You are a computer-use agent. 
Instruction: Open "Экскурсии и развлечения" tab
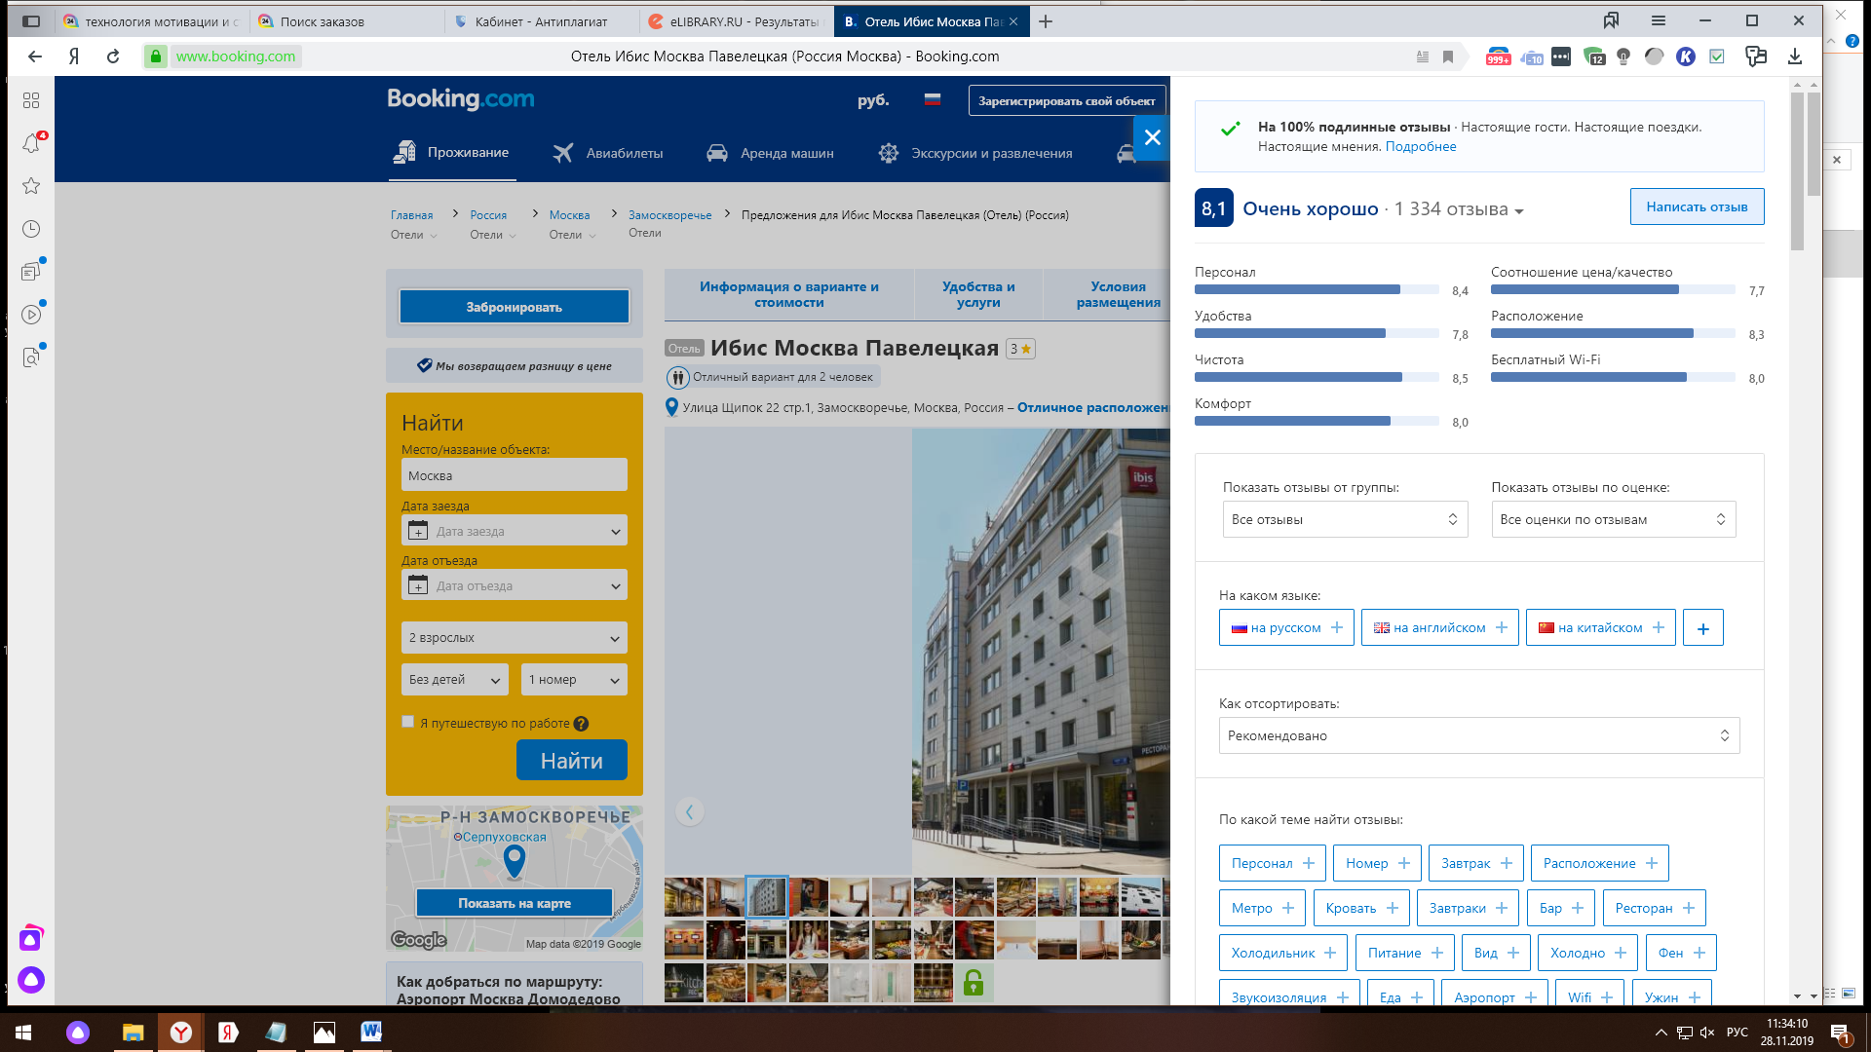point(974,153)
